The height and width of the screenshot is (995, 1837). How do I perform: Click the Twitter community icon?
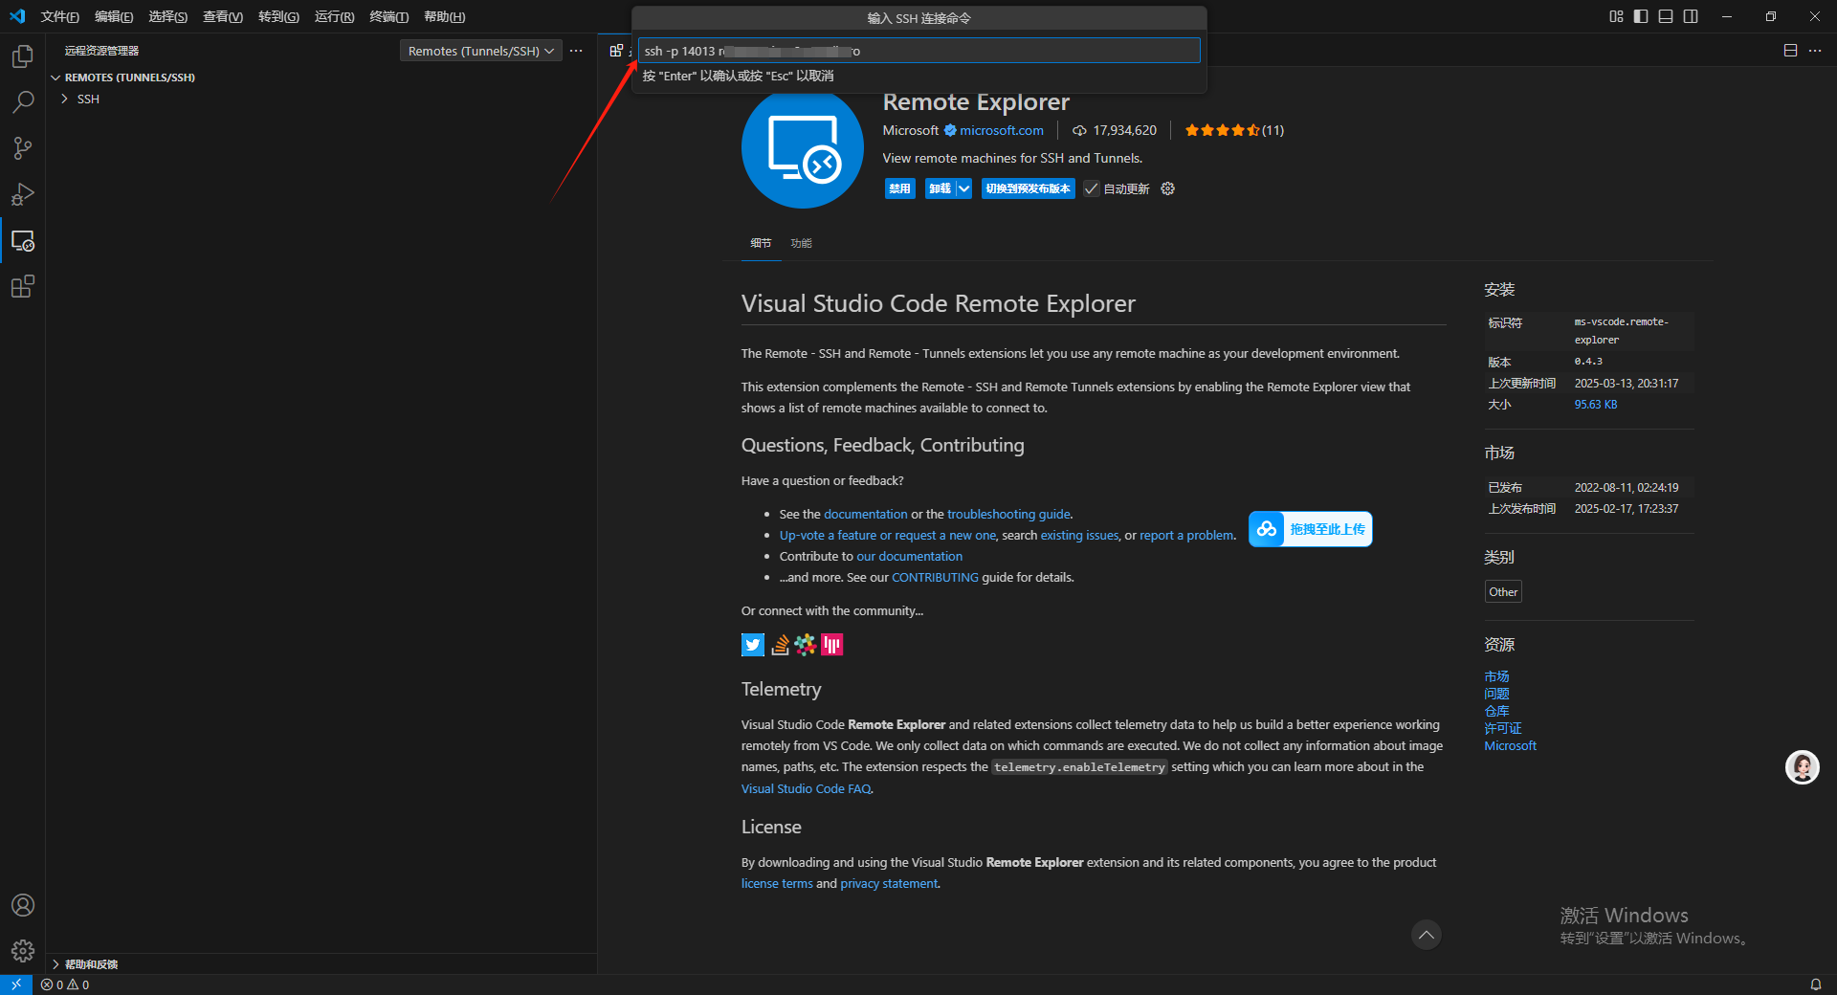coord(753,645)
